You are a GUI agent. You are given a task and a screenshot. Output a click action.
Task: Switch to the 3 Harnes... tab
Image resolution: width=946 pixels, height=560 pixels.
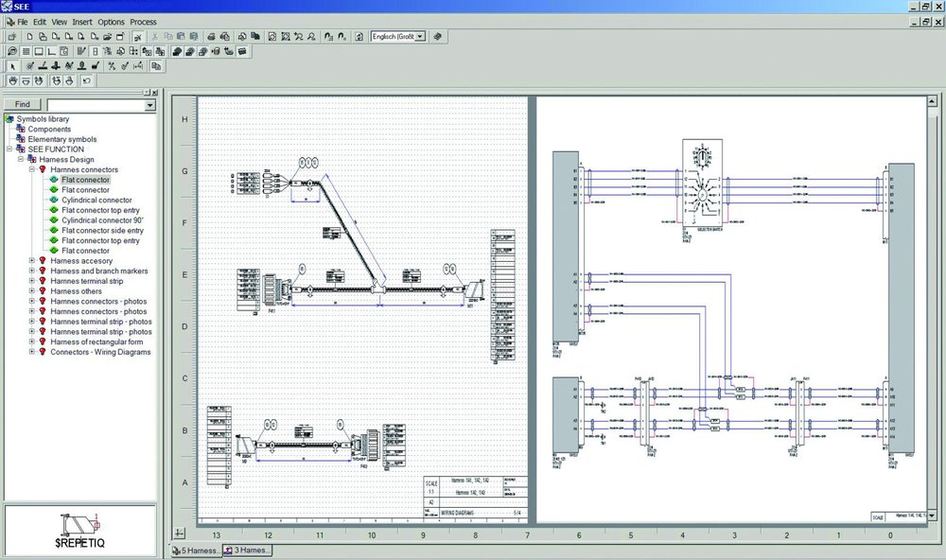pos(248,551)
